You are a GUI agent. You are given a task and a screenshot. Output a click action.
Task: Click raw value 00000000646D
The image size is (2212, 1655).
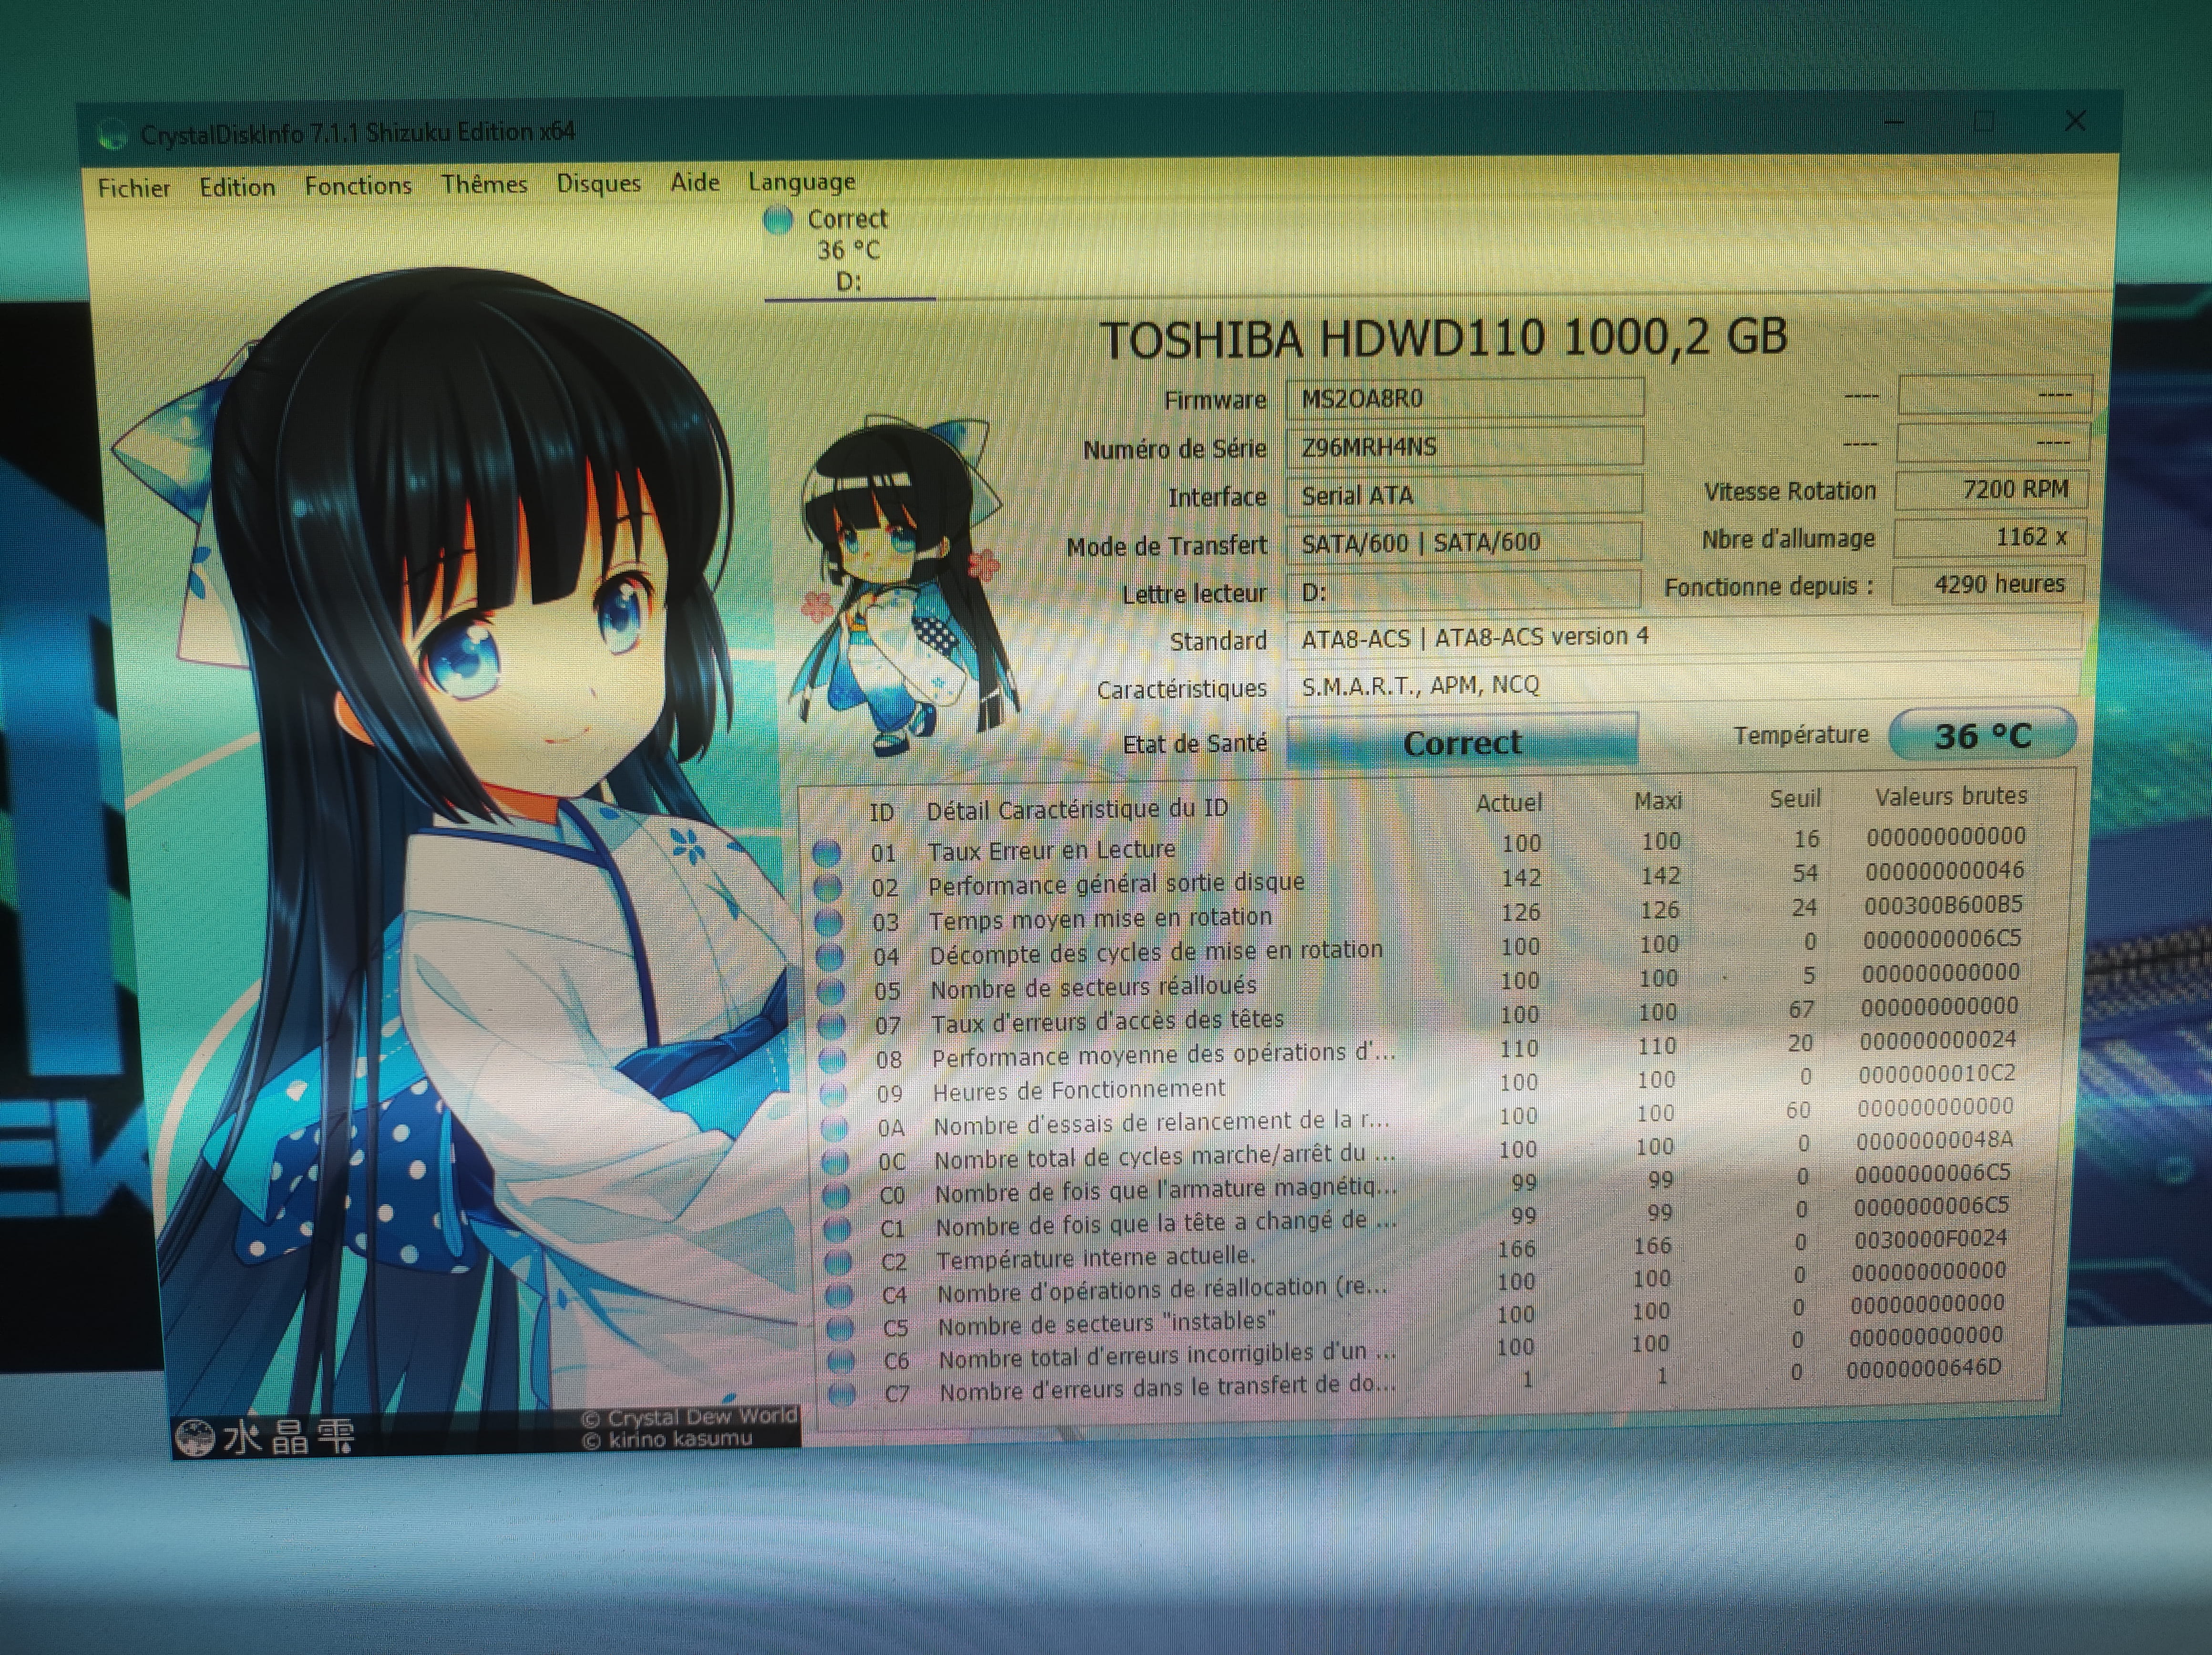coord(1924,1368)
